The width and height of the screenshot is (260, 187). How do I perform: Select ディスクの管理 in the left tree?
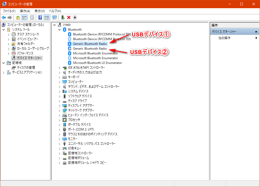26,68
